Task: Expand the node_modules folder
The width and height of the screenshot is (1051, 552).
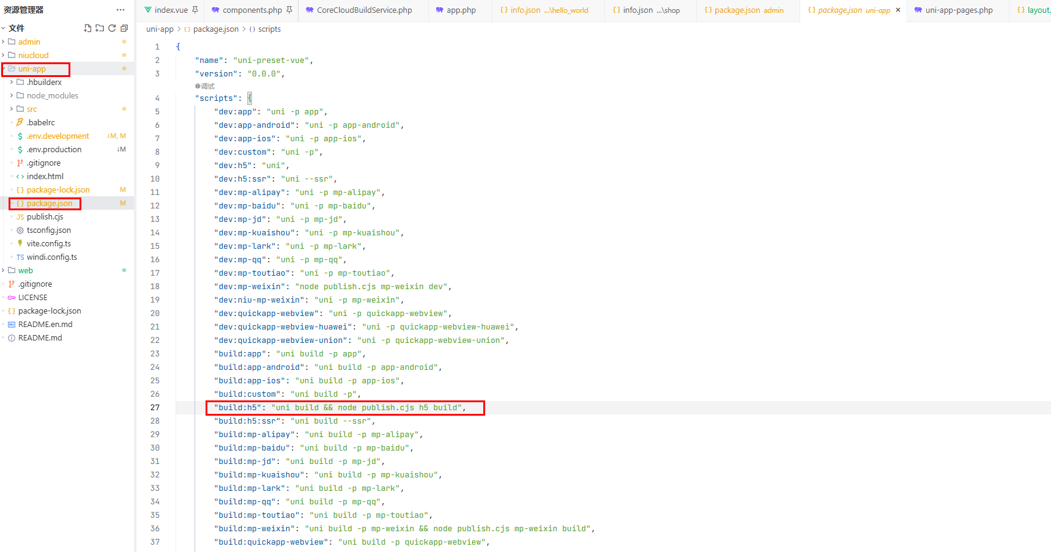Action: click(52, 95)
